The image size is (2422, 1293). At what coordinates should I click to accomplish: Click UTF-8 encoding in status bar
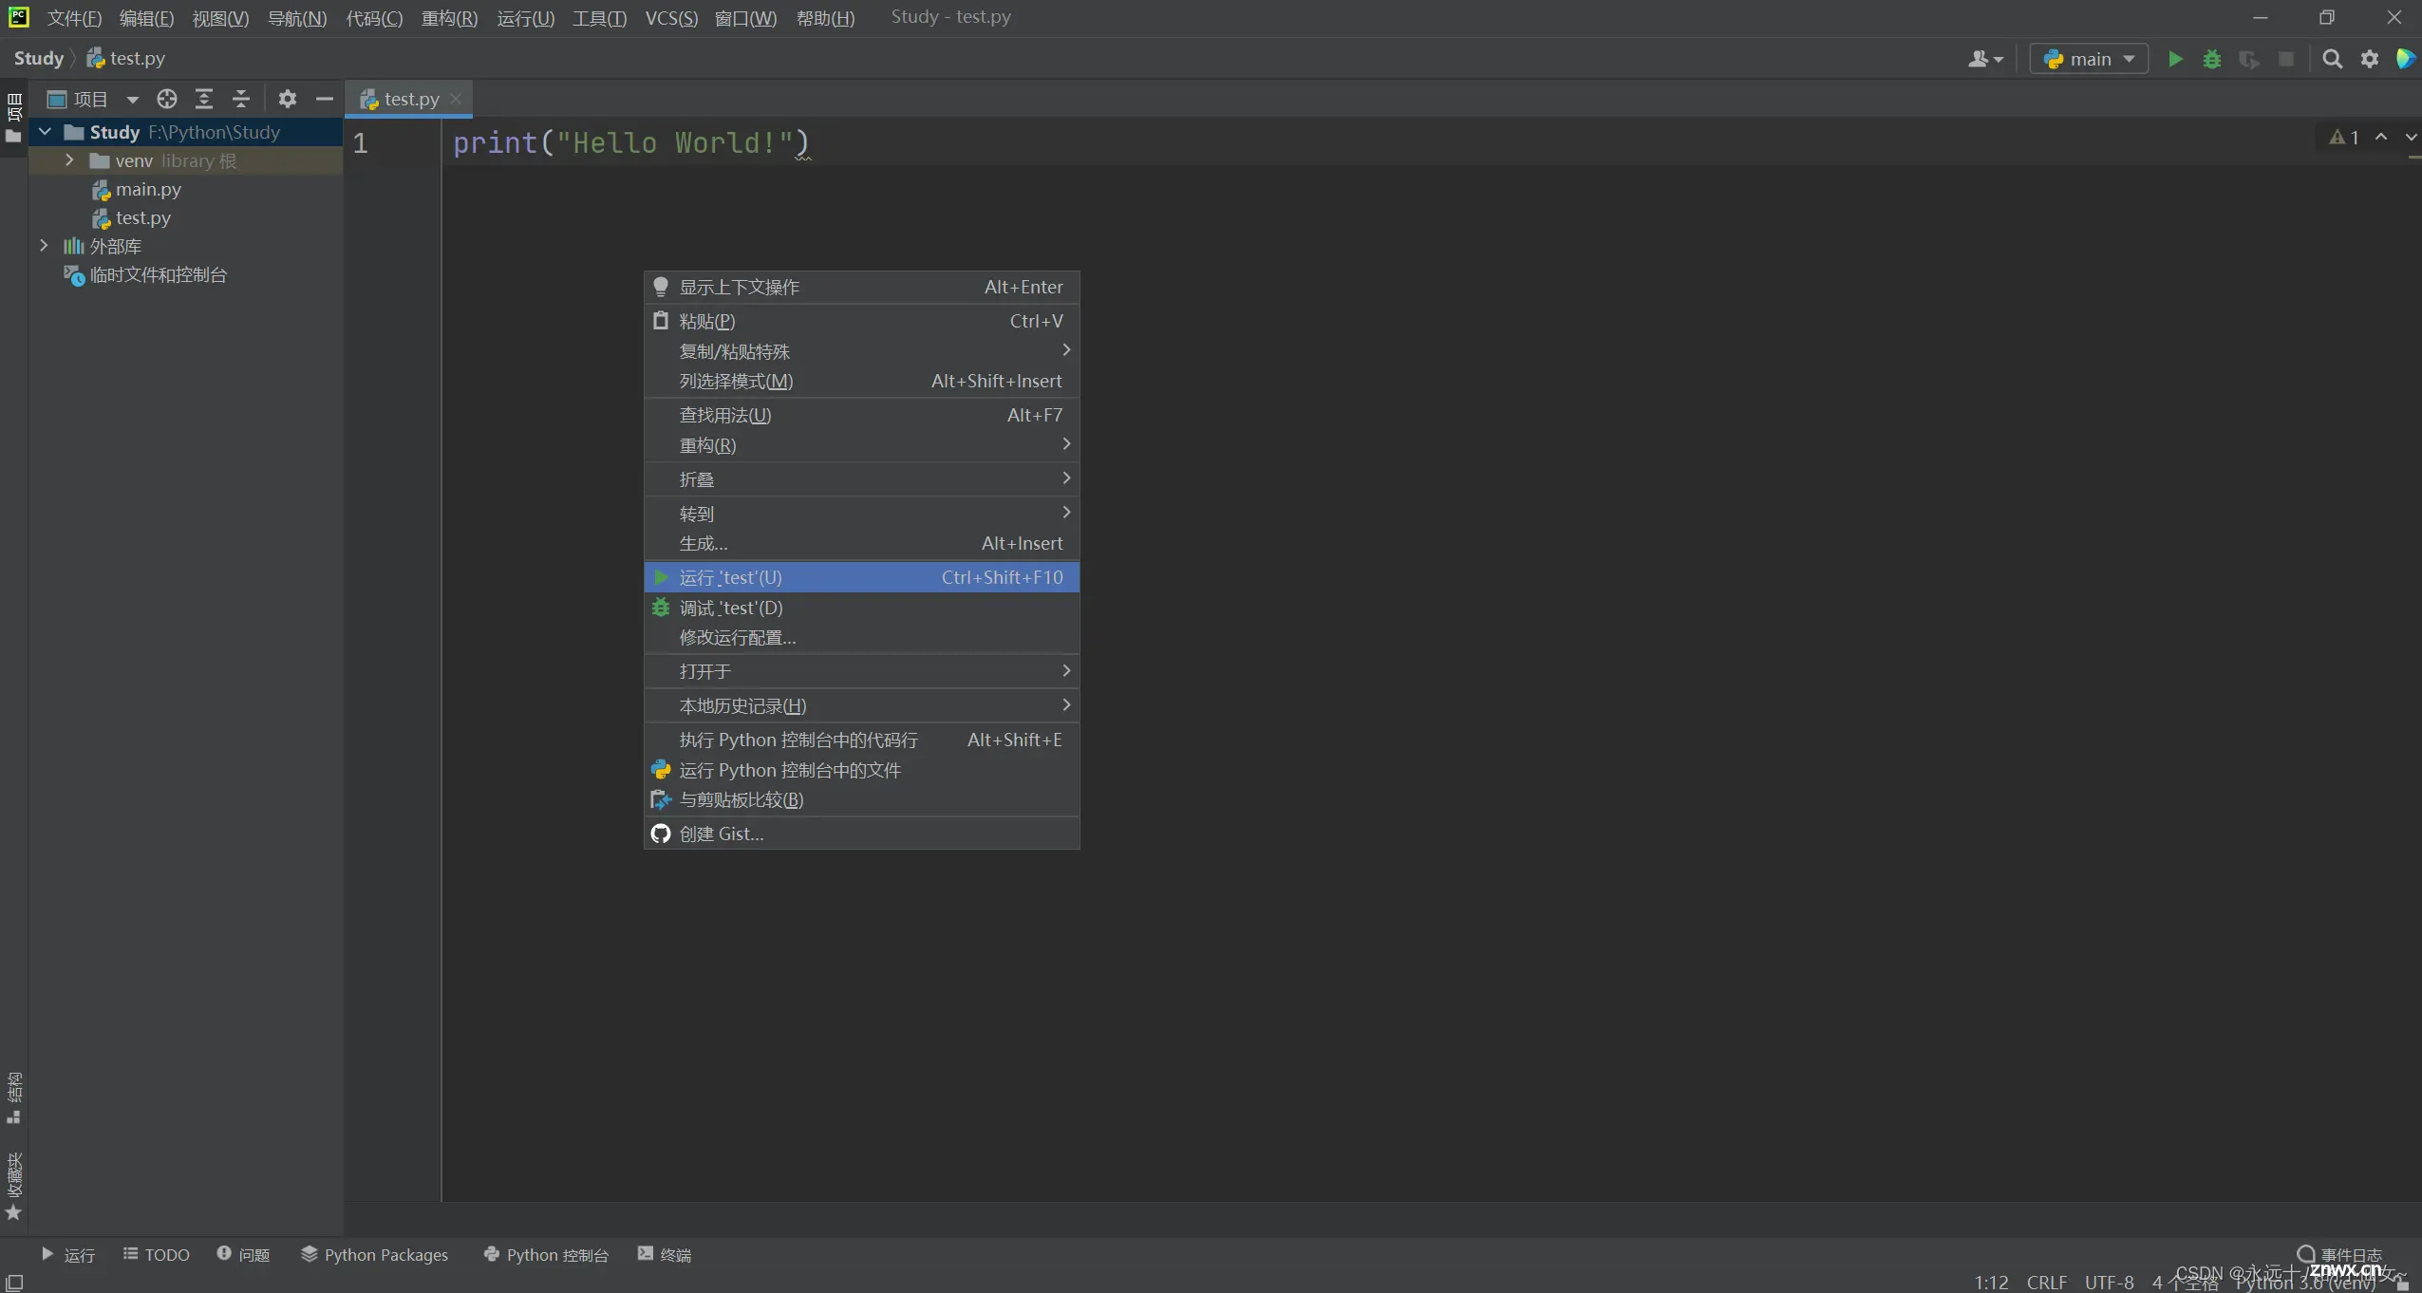2109,1283
